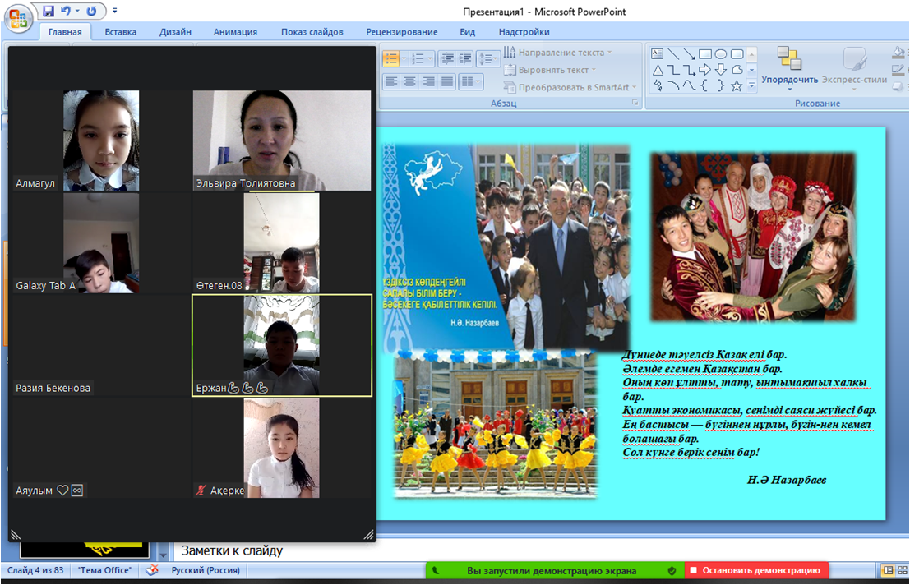
Task: Click the redo/repeat arrow icon
Action: [x=91, y=12]
